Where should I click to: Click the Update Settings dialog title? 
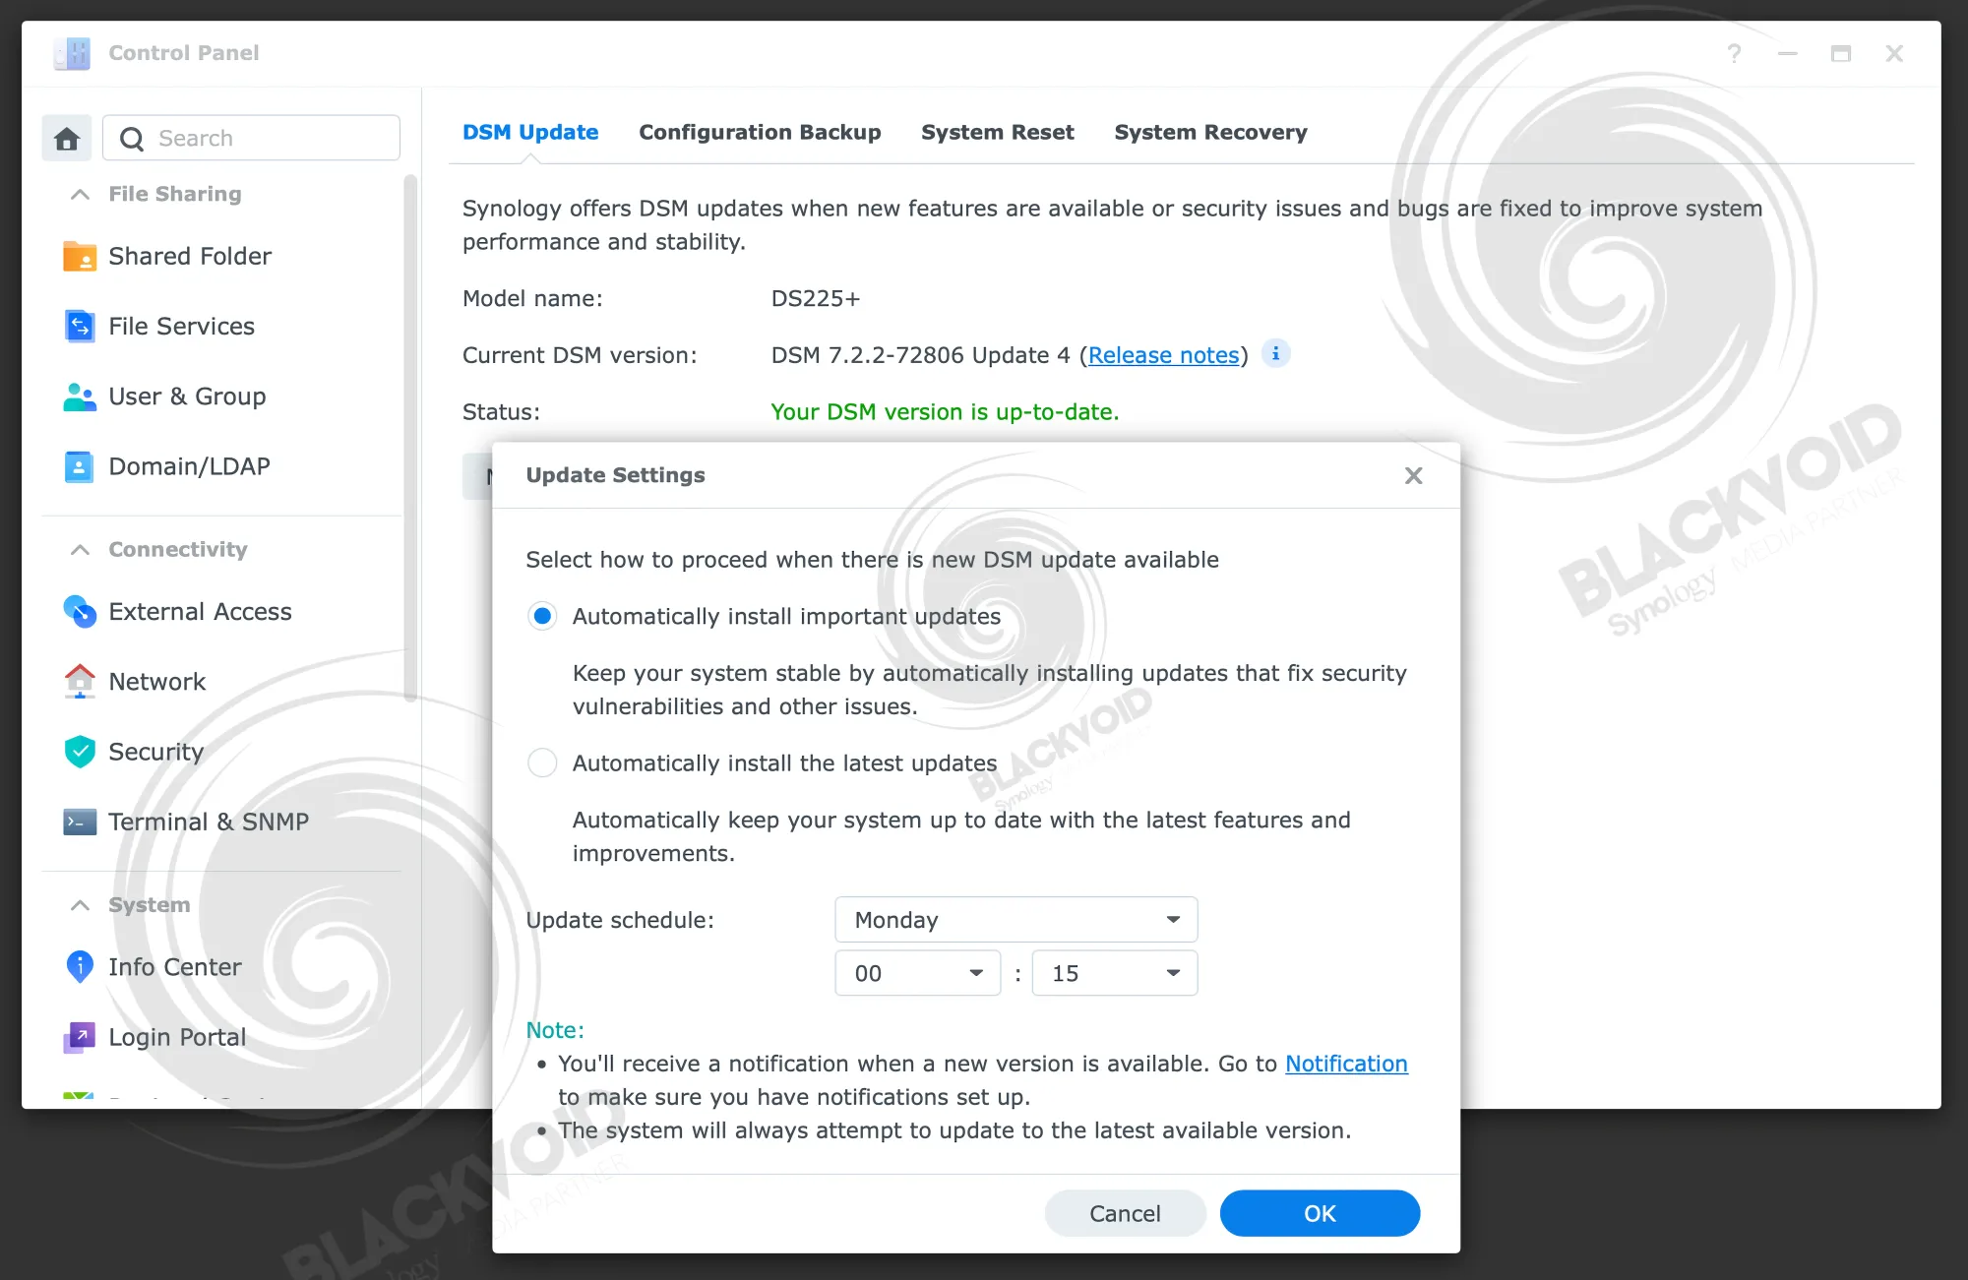[x=615, y=475]
